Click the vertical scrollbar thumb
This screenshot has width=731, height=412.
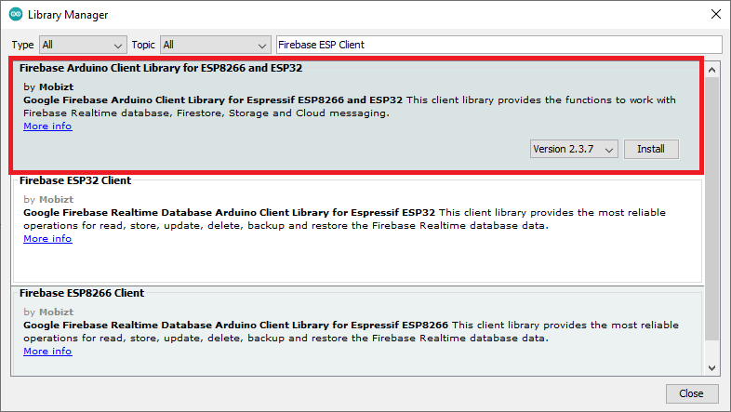[x=711, y=209]
